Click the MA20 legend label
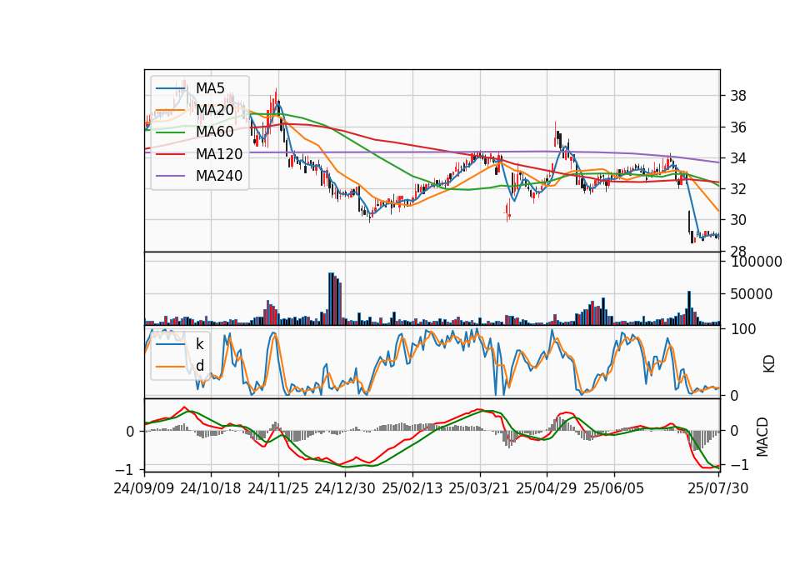800x575 pixels. (x=214, y=110)
